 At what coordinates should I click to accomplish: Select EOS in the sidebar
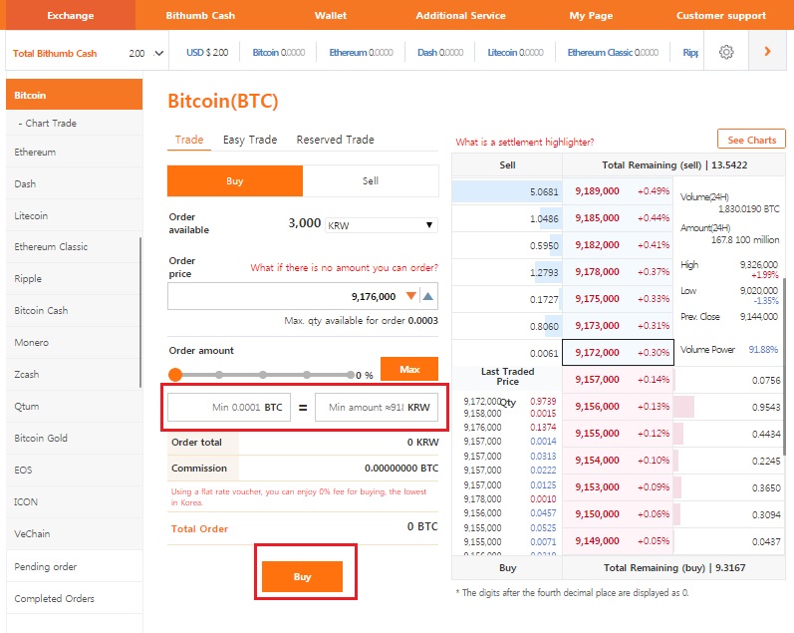[74, 470]
